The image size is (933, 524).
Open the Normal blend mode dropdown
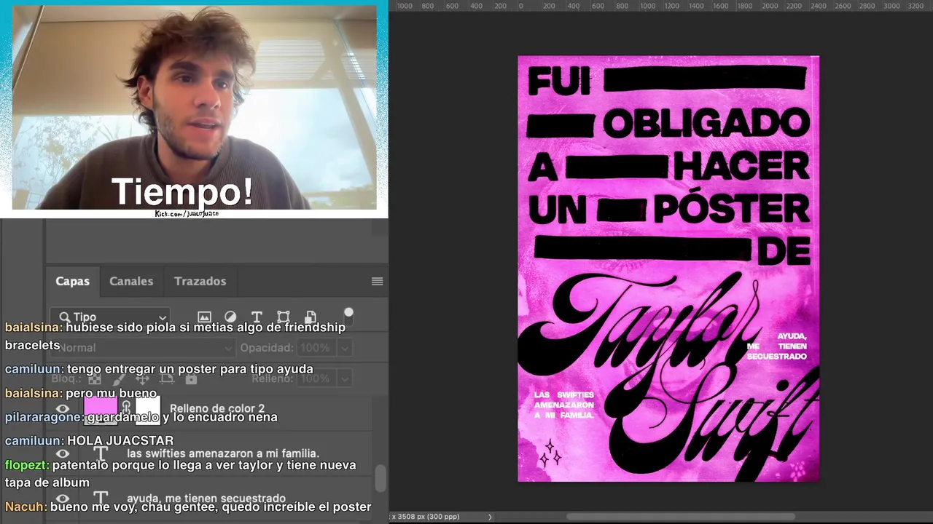pos(142,348)
